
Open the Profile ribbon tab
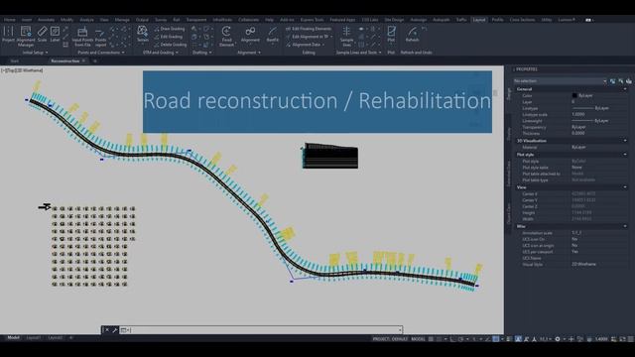[497, 20]
